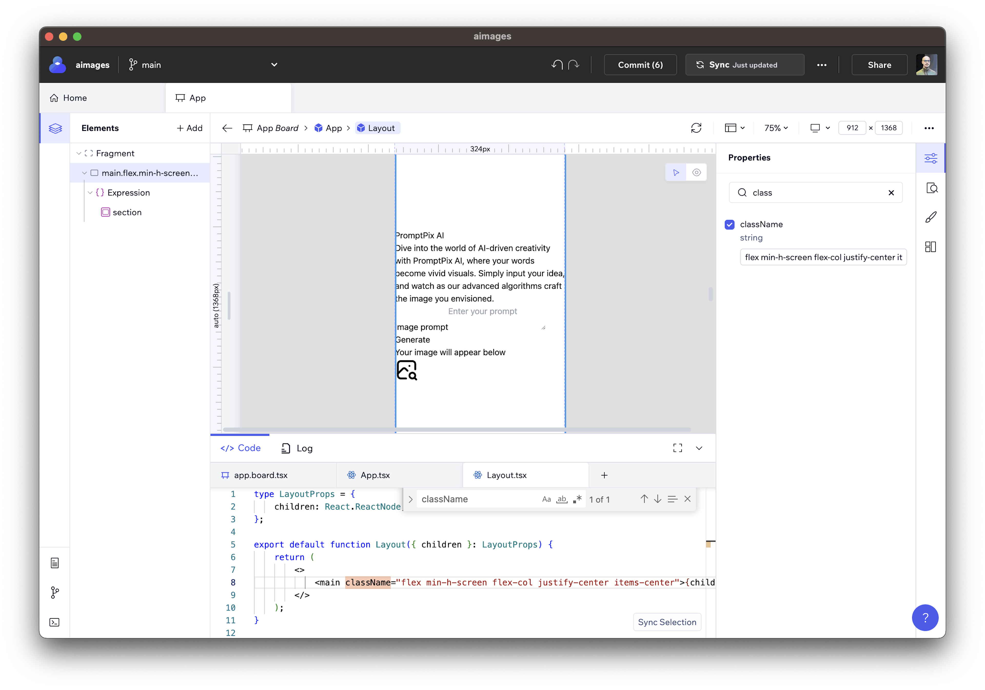This screenshot has height=690, width=985.
Task: Open the paintbrush styles panel
Action: (931, 218)
